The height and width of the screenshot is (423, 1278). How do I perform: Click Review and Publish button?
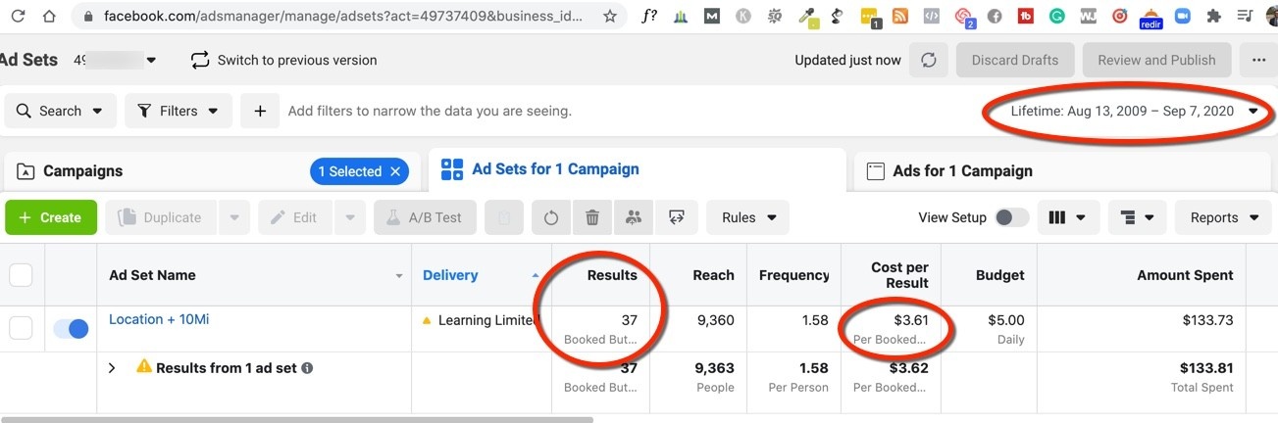(1156, 60)
